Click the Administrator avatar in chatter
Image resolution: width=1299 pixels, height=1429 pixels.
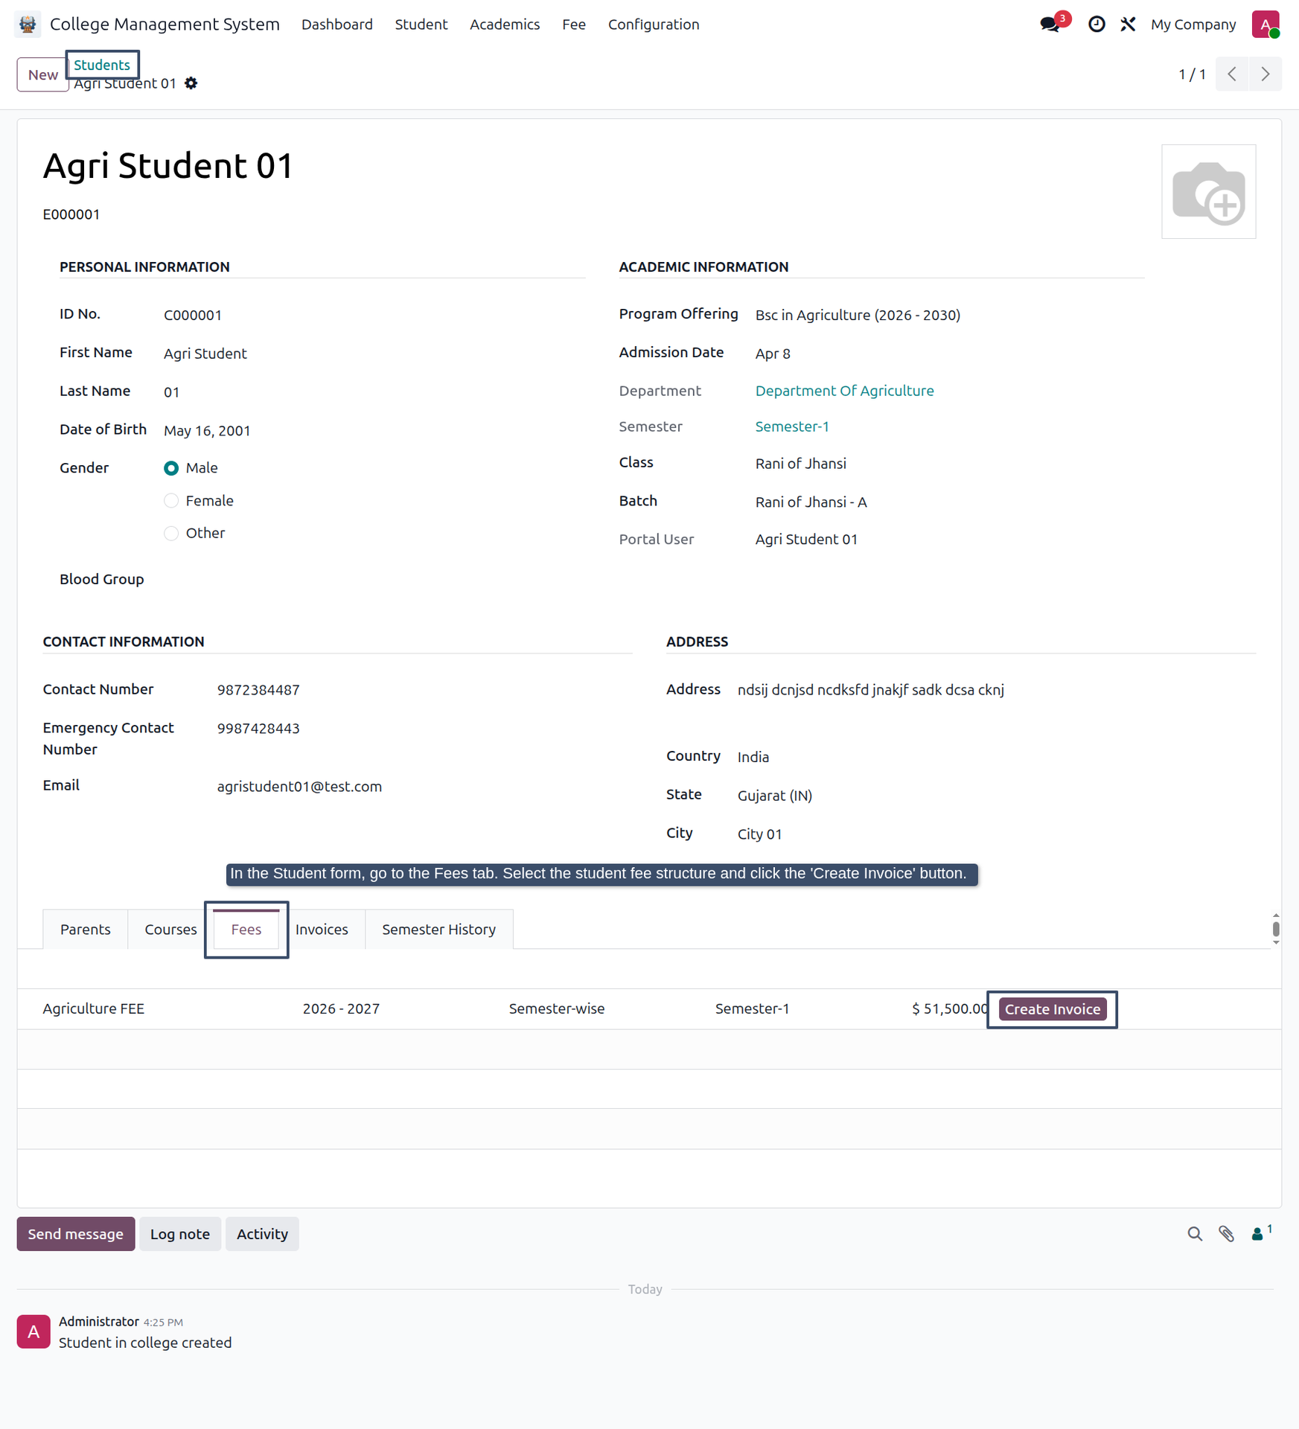tap(33, 1332)
